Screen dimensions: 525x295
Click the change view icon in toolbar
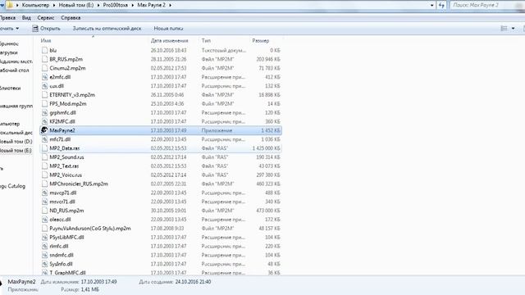point(504,29)
